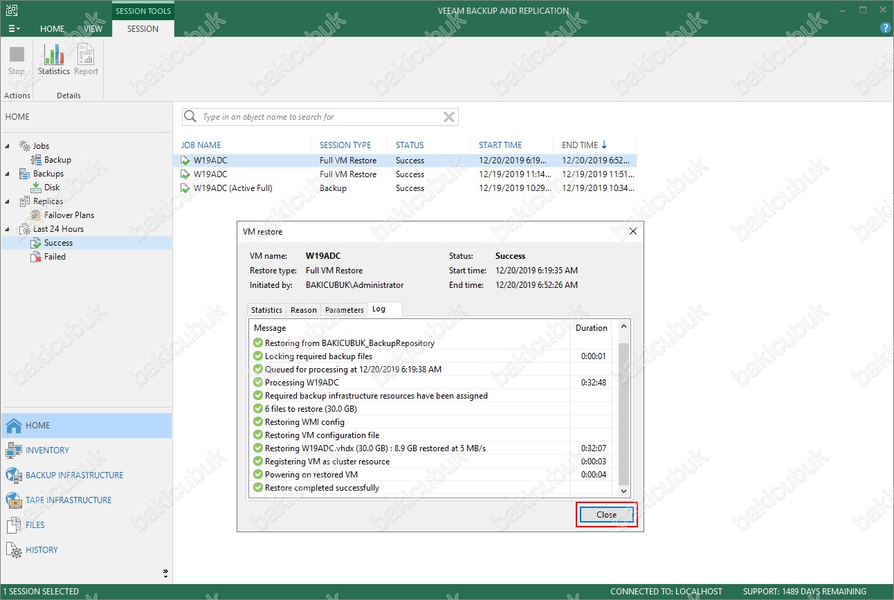894x600 pixels.
Task: Click the Report icon in ribbon
Action: pyautogui.click(x=86, y=60)
